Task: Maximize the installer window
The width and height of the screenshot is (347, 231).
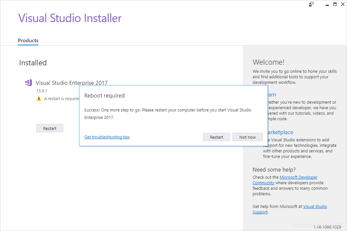Action: pos(335,4)
